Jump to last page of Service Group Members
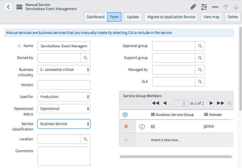 click(221, 103)
